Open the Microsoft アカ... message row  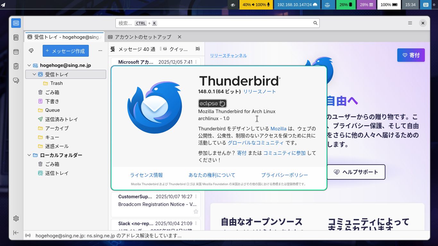[x=156, y=62]
